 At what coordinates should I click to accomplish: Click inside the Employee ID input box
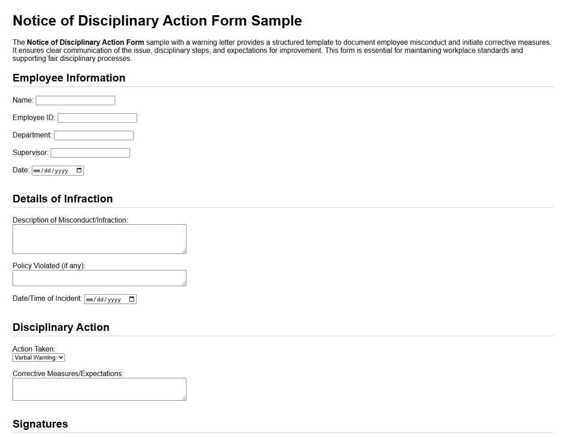click(97, 117)
